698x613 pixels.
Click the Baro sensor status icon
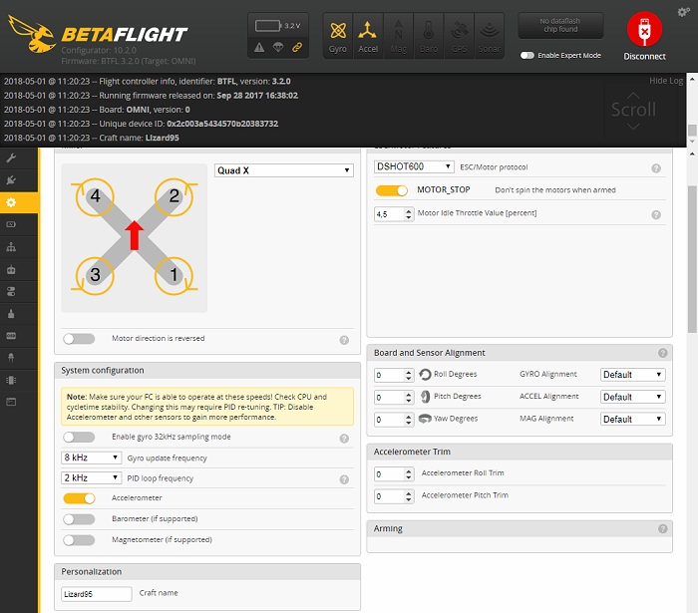tap(429, 36)
